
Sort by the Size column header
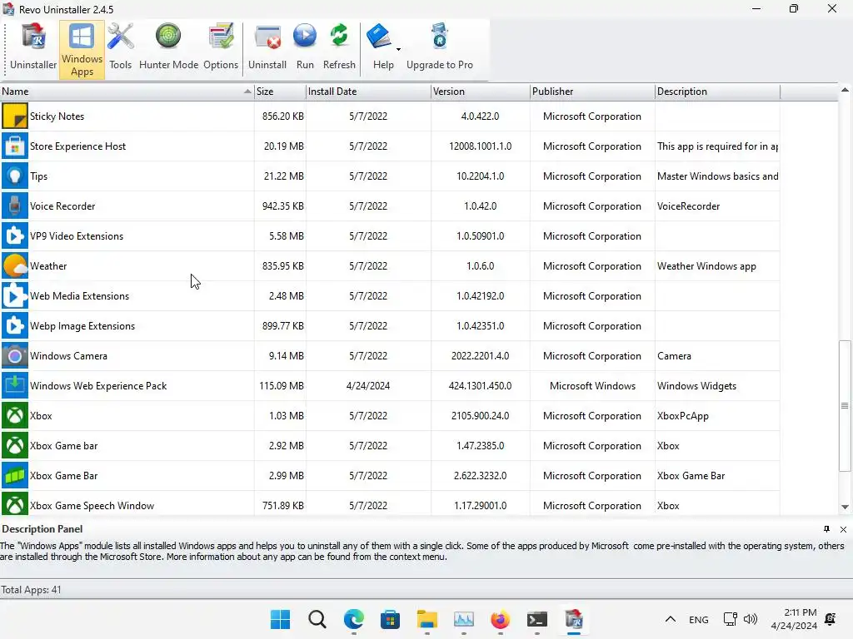click(280, 92)
